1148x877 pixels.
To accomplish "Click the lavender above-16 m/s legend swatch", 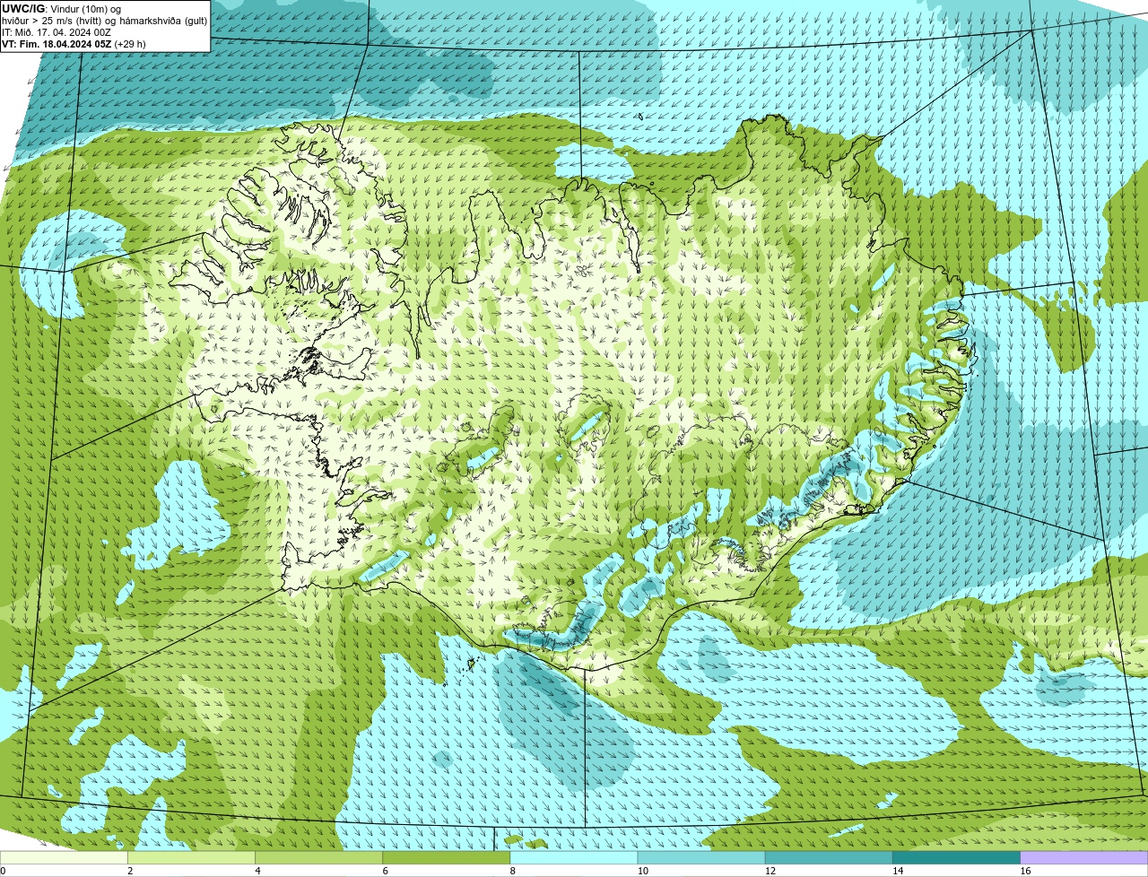I will coord(1084,857).
